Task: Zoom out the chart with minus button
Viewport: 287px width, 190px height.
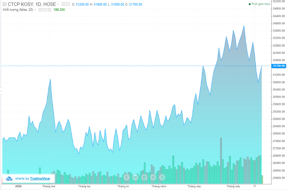Action: [x=135, y=177]
